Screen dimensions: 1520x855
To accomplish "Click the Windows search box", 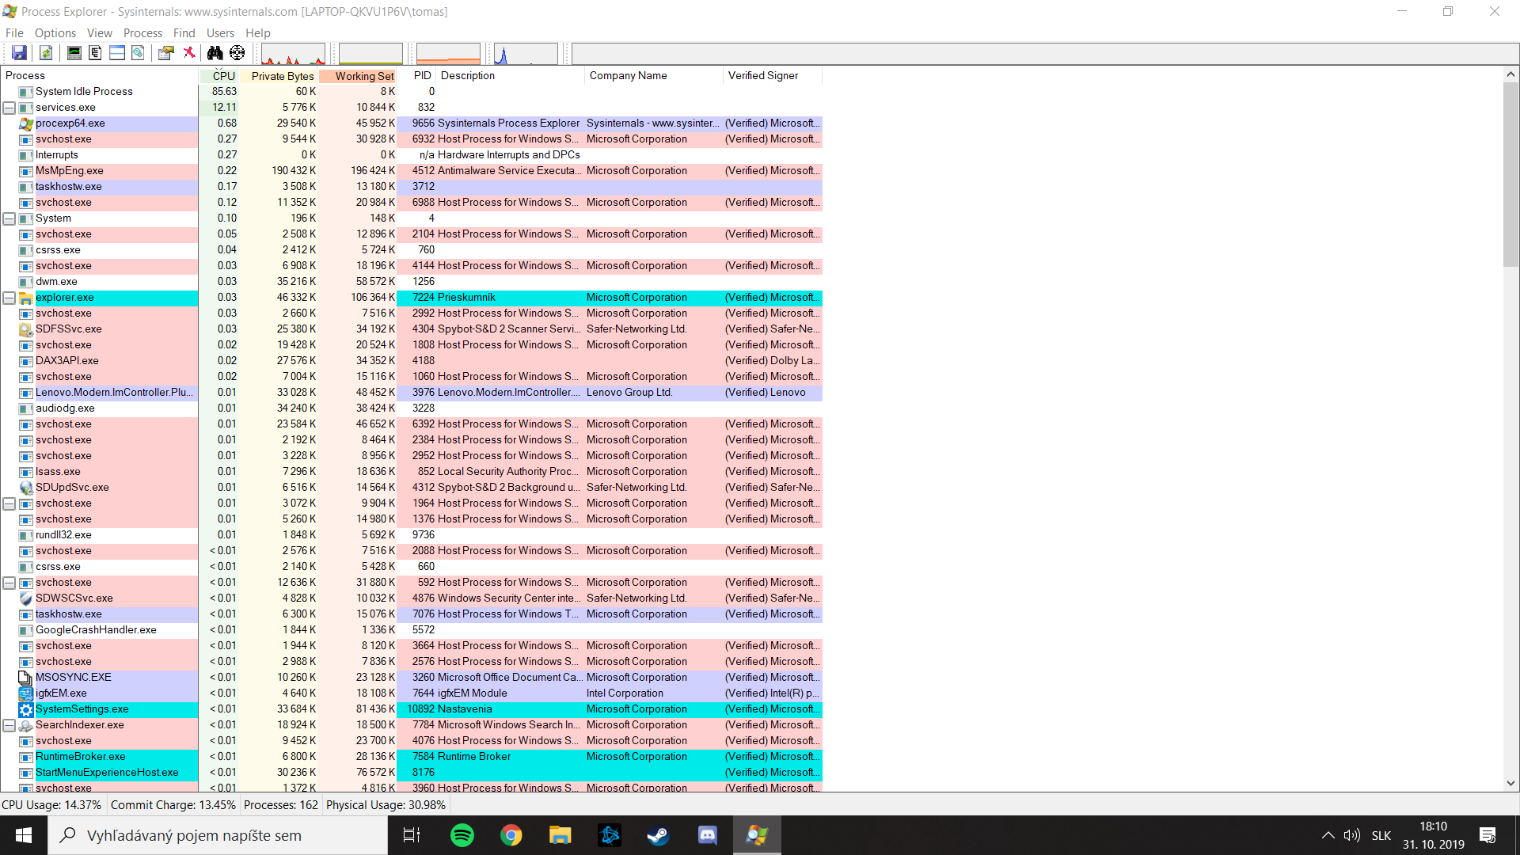I will click(218, 835).
